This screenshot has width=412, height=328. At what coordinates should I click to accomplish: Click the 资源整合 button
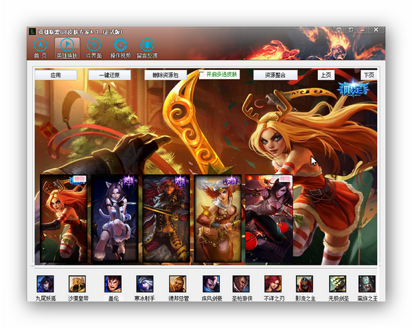tap(275, 75)
